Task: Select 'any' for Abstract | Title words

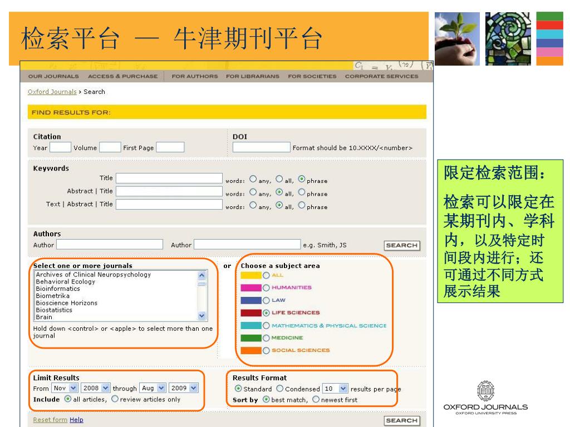Action: [253, 192]
